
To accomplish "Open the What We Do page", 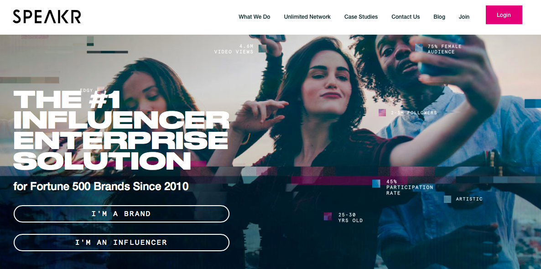I will click(x=254, y=17).
